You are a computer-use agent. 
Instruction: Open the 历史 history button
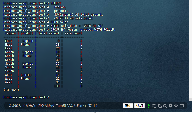coord(128,106)
